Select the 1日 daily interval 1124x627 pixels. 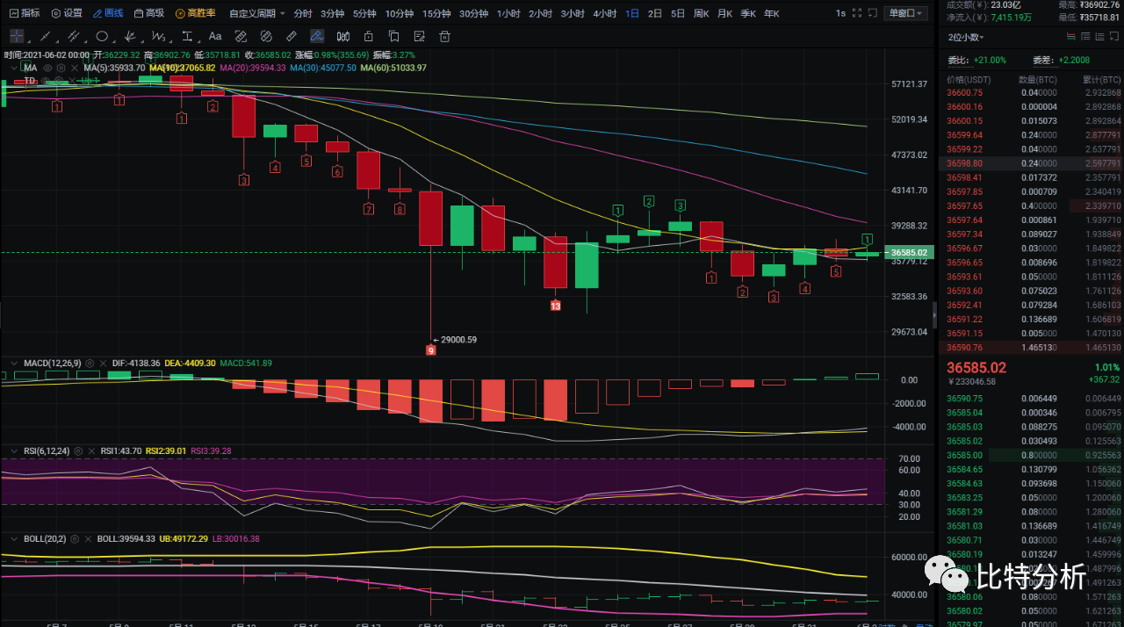point(632,13)
